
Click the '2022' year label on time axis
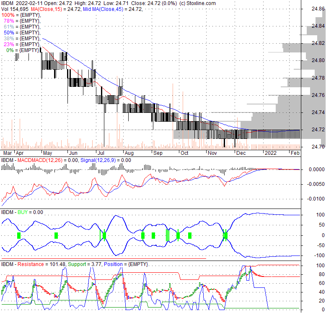click(x=271, y=153)
